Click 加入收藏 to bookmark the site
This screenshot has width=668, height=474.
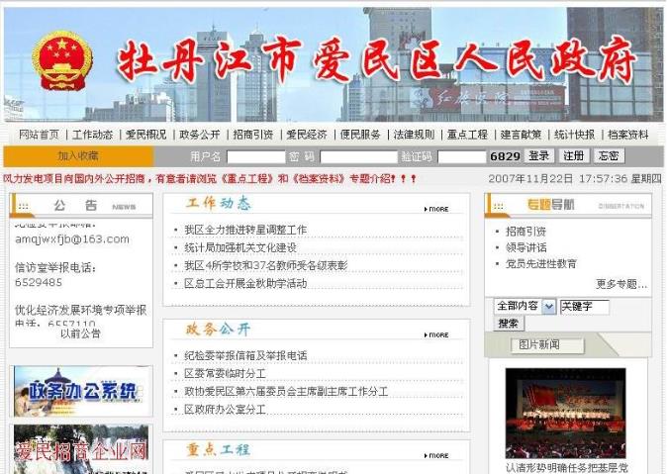(x=78, y=156)
